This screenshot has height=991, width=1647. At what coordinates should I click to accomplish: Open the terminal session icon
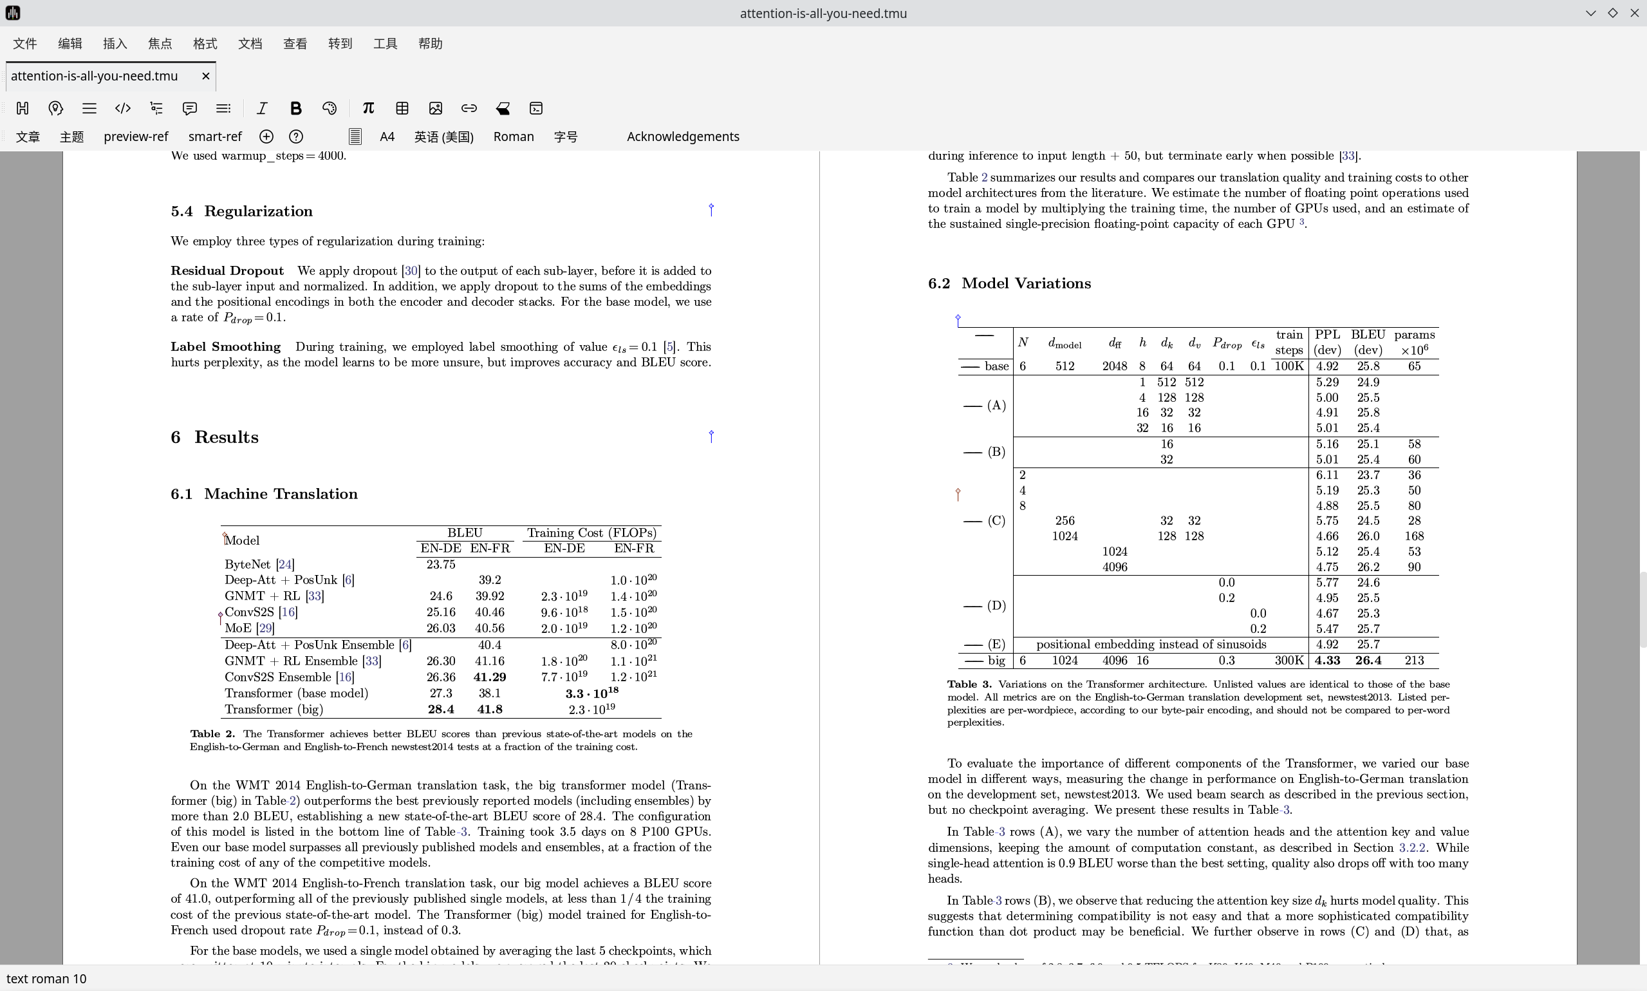[x=536, y=108]
